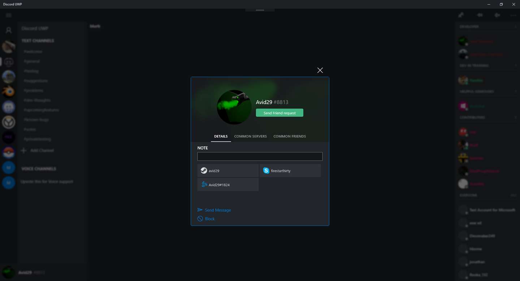Image resolution: width=520 pixels, height=281 pixels.
Task: Restore down the Discord UWP window
Action: [501, 4]
